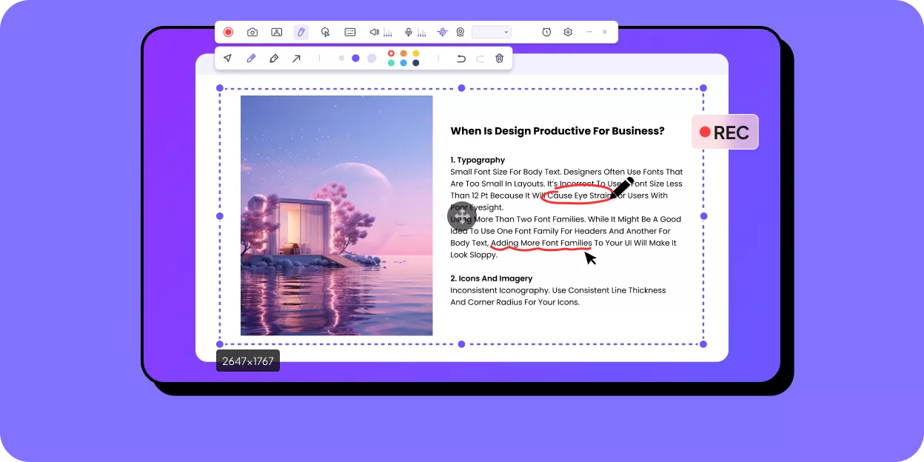Viewport: 924px width, 462px height.
Task: Show keystrokes with the keyboard icon
Action: click(349, 32)
